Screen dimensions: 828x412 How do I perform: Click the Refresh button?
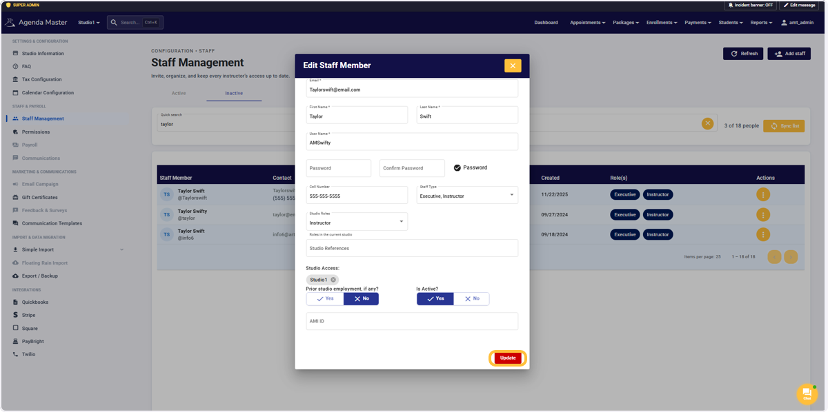tap(743, 53)
